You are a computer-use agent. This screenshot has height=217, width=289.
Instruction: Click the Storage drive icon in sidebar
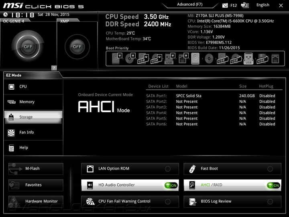pos(11,117)
